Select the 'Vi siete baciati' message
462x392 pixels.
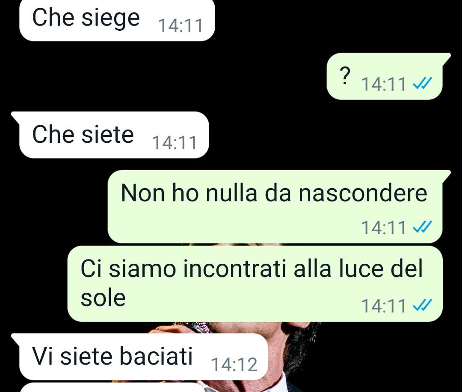click(x=140, y=357)
